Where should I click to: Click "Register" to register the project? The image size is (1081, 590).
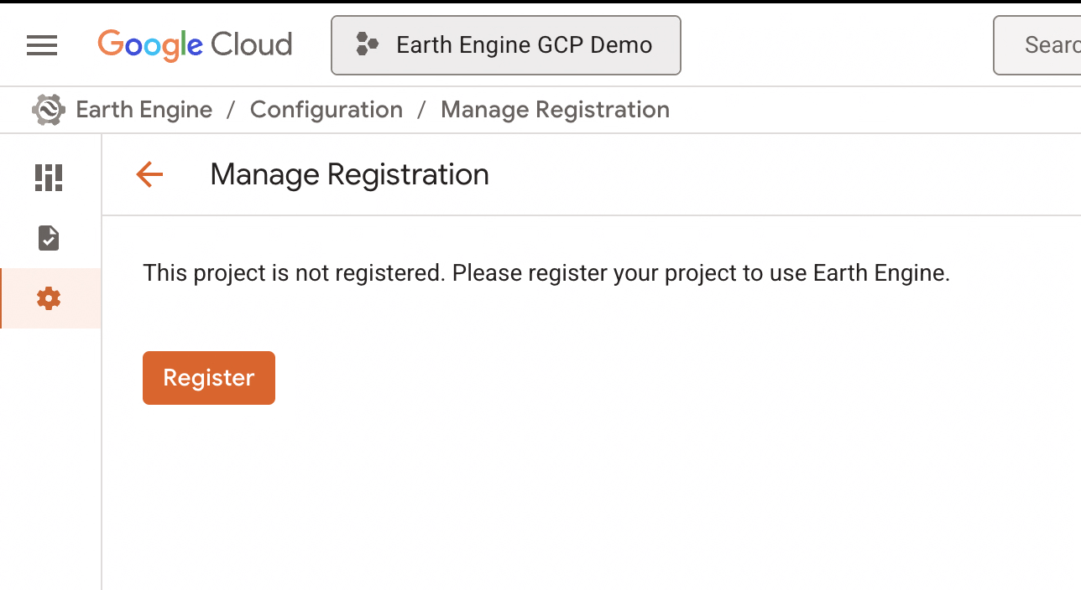tap(208, 377)
